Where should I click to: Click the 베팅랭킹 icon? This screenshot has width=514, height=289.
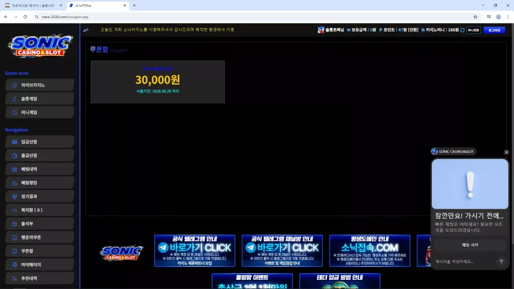point(15,183)
